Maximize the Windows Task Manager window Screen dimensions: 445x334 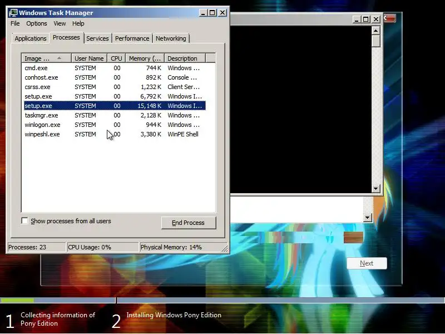pyautogui.click(x=212, y=13)
